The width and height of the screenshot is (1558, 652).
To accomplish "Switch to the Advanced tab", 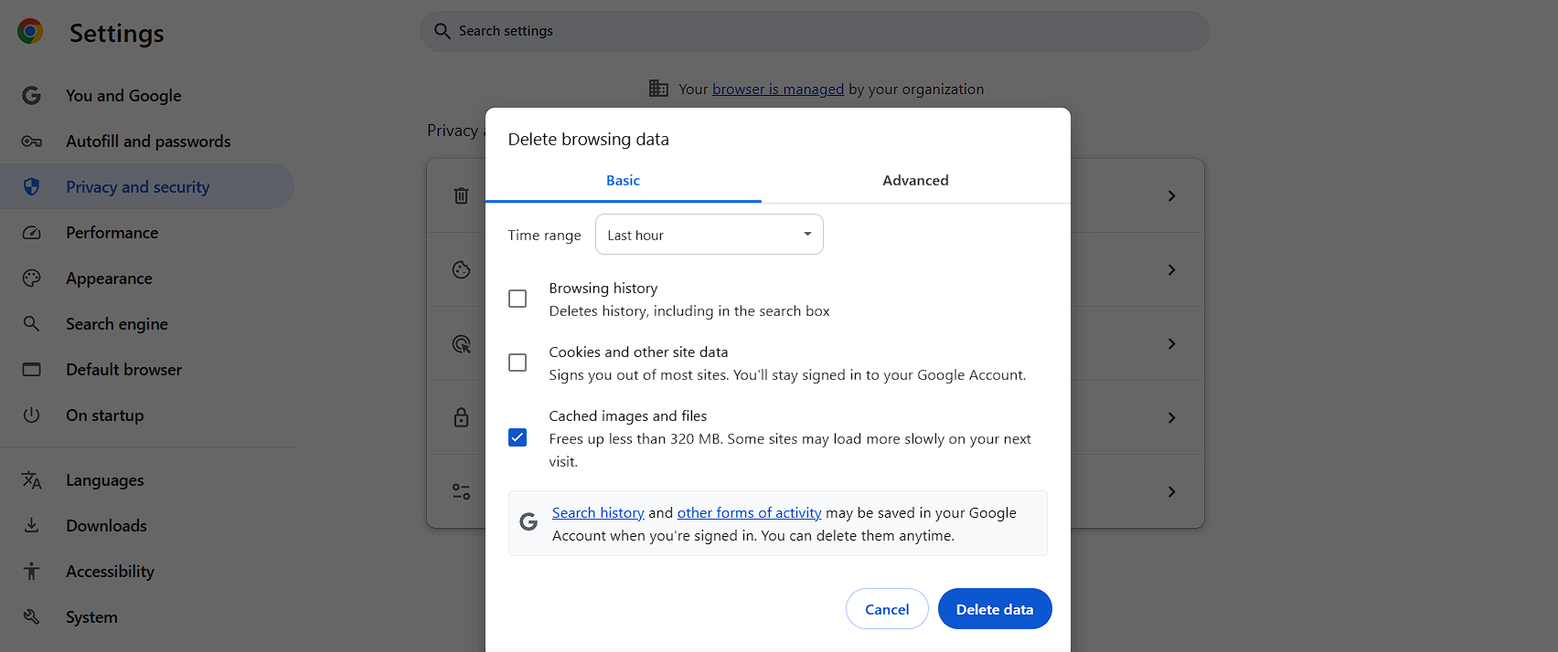I will click(x=915, y=181).
